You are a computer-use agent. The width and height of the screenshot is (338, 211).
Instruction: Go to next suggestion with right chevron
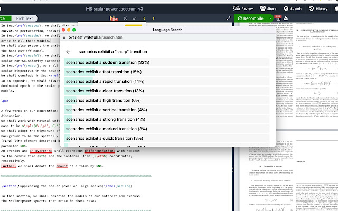[153, 18]
